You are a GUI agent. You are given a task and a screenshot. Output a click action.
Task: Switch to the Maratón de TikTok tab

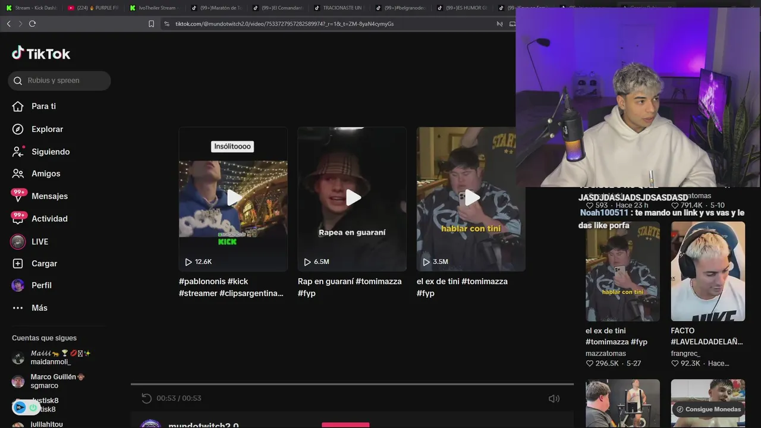216,8
